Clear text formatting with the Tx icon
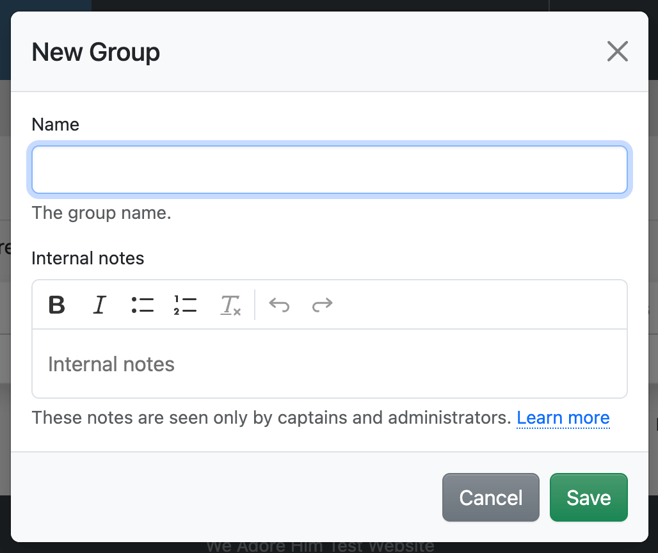Image resolution: width=658 pixels, height=553 pixels. click(230, 305)
